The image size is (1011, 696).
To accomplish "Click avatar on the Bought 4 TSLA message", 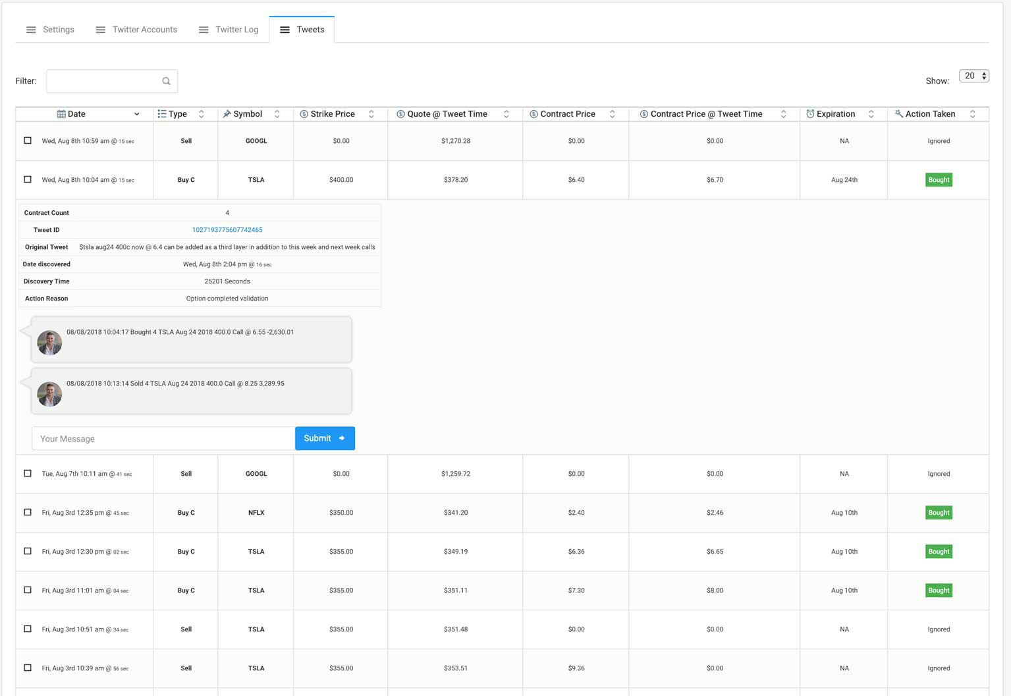I will click(x=49, y=343).
